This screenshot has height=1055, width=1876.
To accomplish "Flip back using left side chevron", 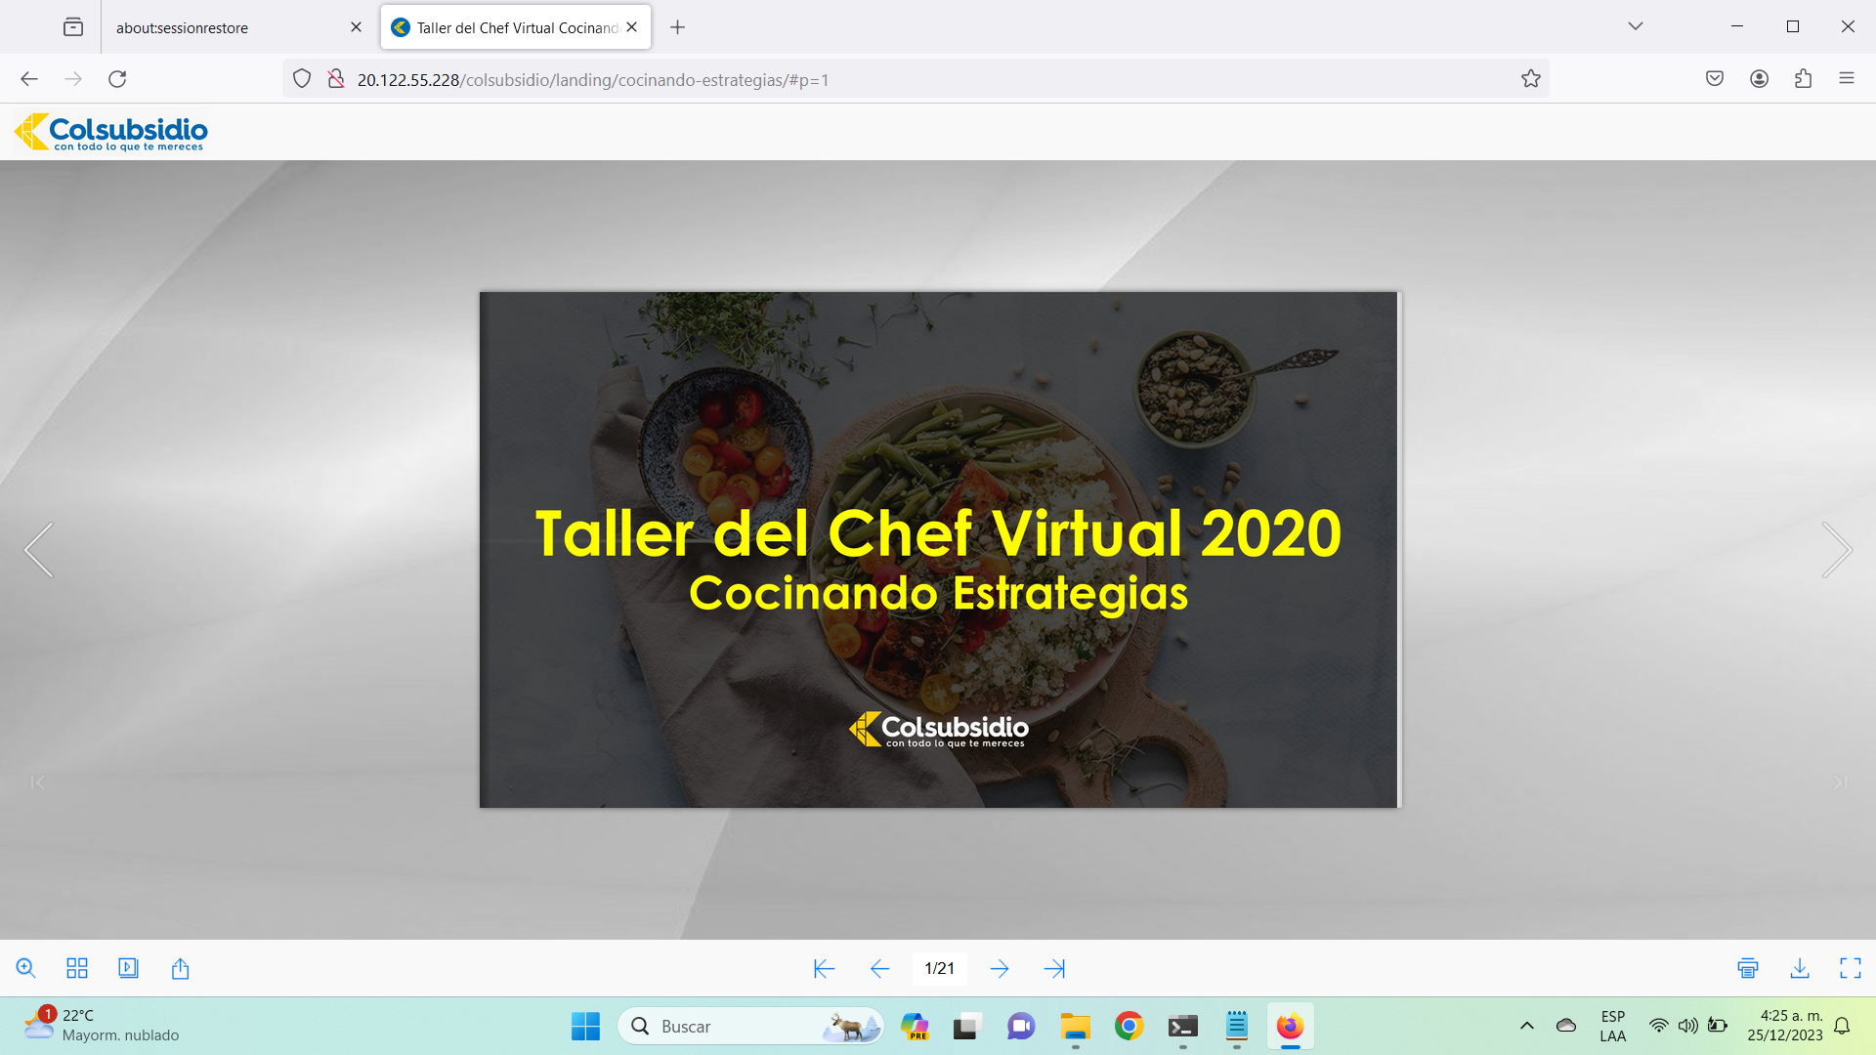I will (x=39, y=550).
